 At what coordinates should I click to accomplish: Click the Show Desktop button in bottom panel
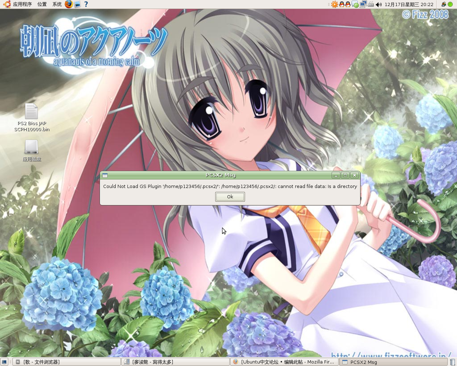coord(4,362)
